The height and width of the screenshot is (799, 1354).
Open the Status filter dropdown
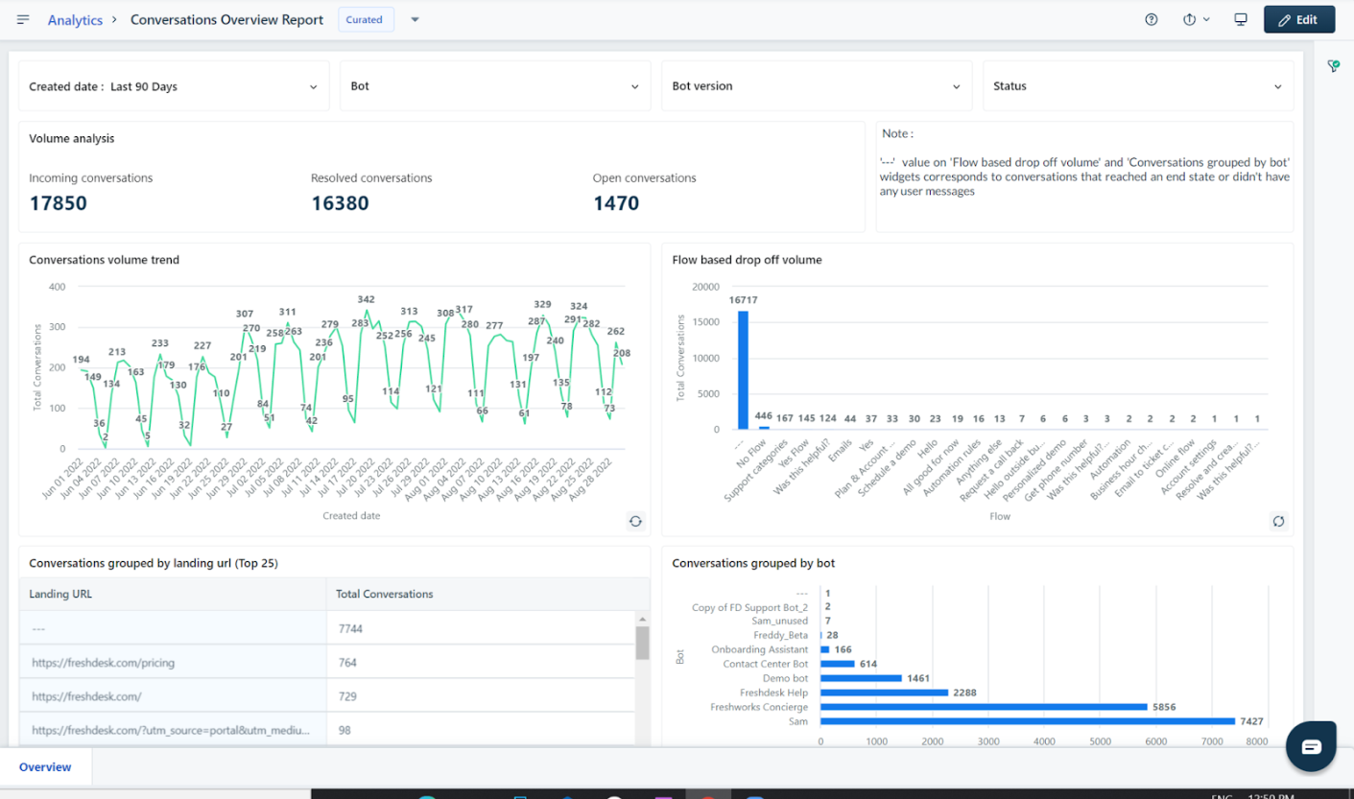point(1138,86)
